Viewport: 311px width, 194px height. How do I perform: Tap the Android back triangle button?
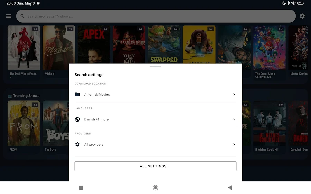coord(230,187)
